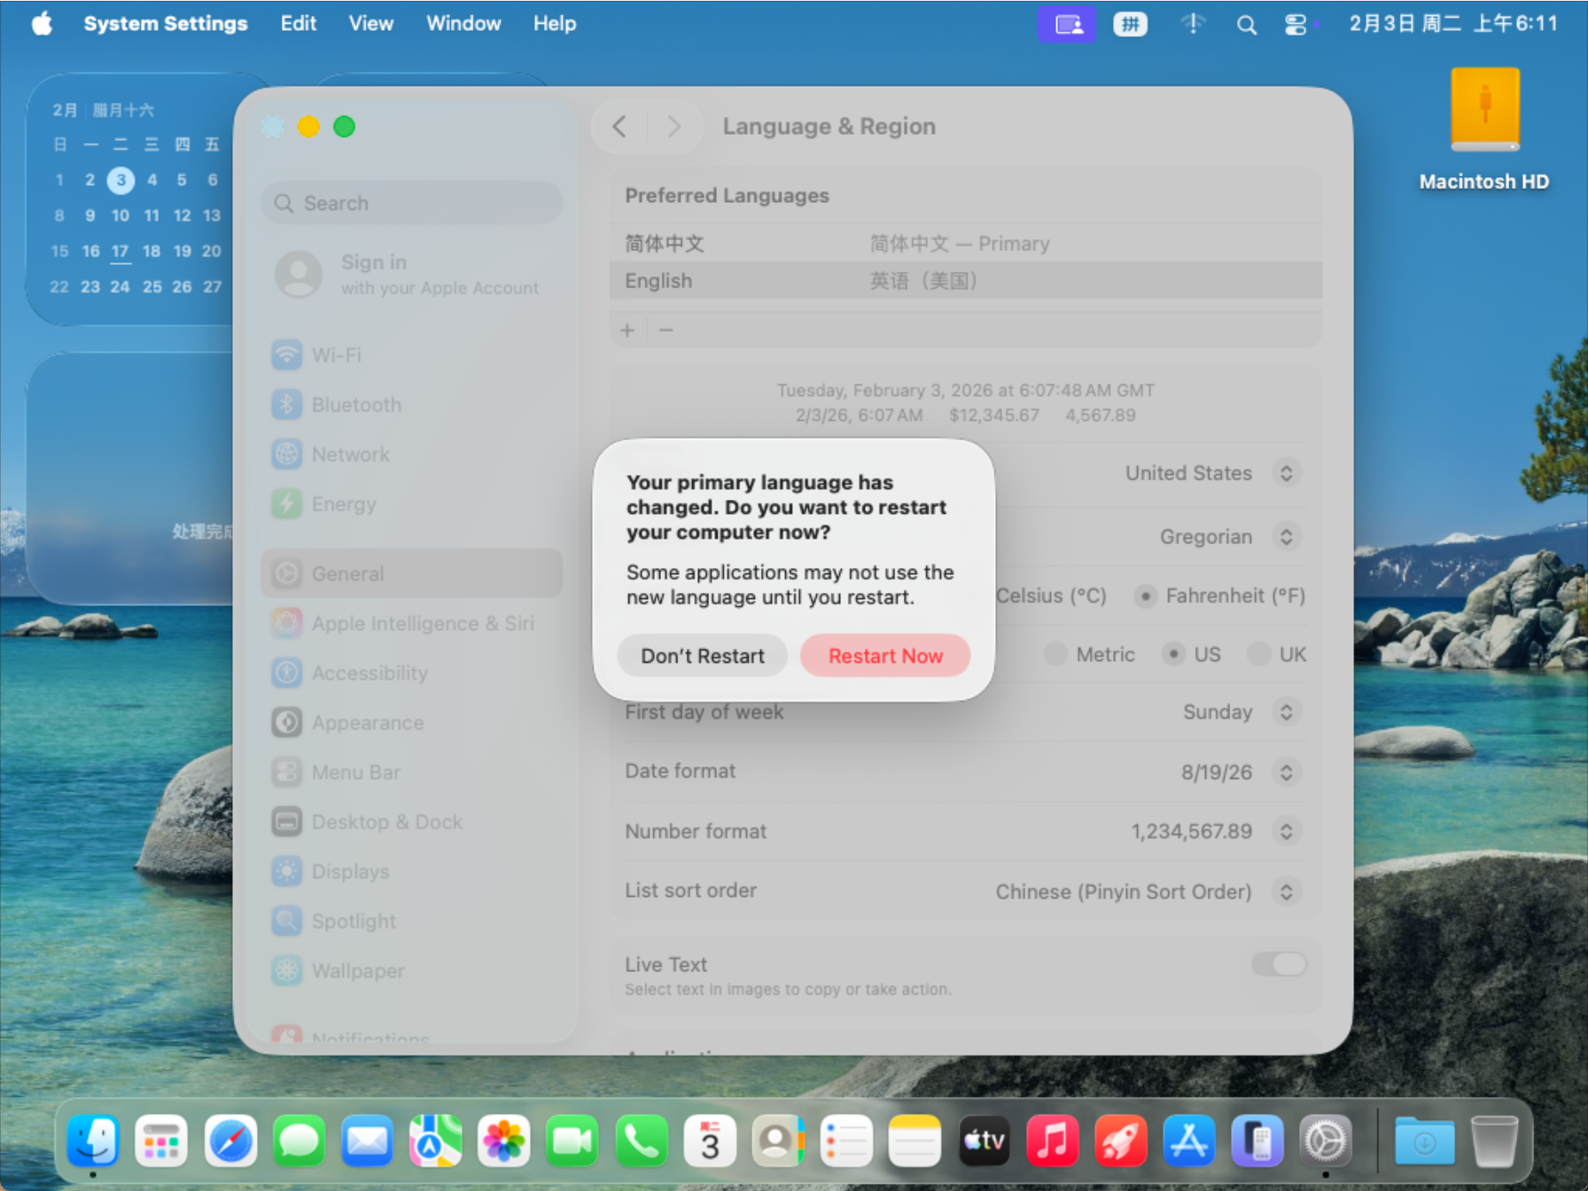Click the add language plus button
This screenshot has width=1588, height=1191.
(x=627, y=331)
